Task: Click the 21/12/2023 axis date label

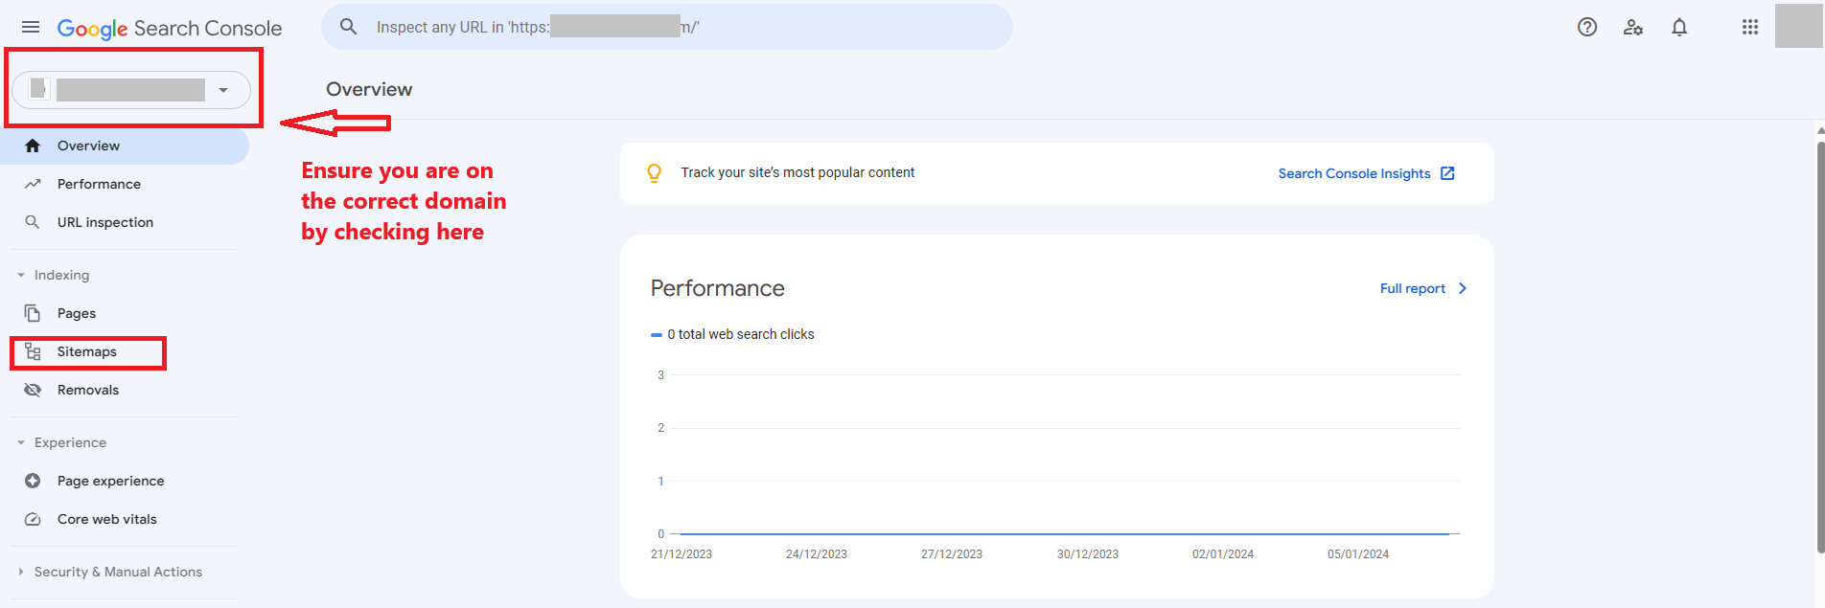Action: 681,553
